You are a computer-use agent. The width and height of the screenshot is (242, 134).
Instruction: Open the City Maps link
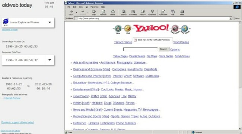[x=152, y=56]
